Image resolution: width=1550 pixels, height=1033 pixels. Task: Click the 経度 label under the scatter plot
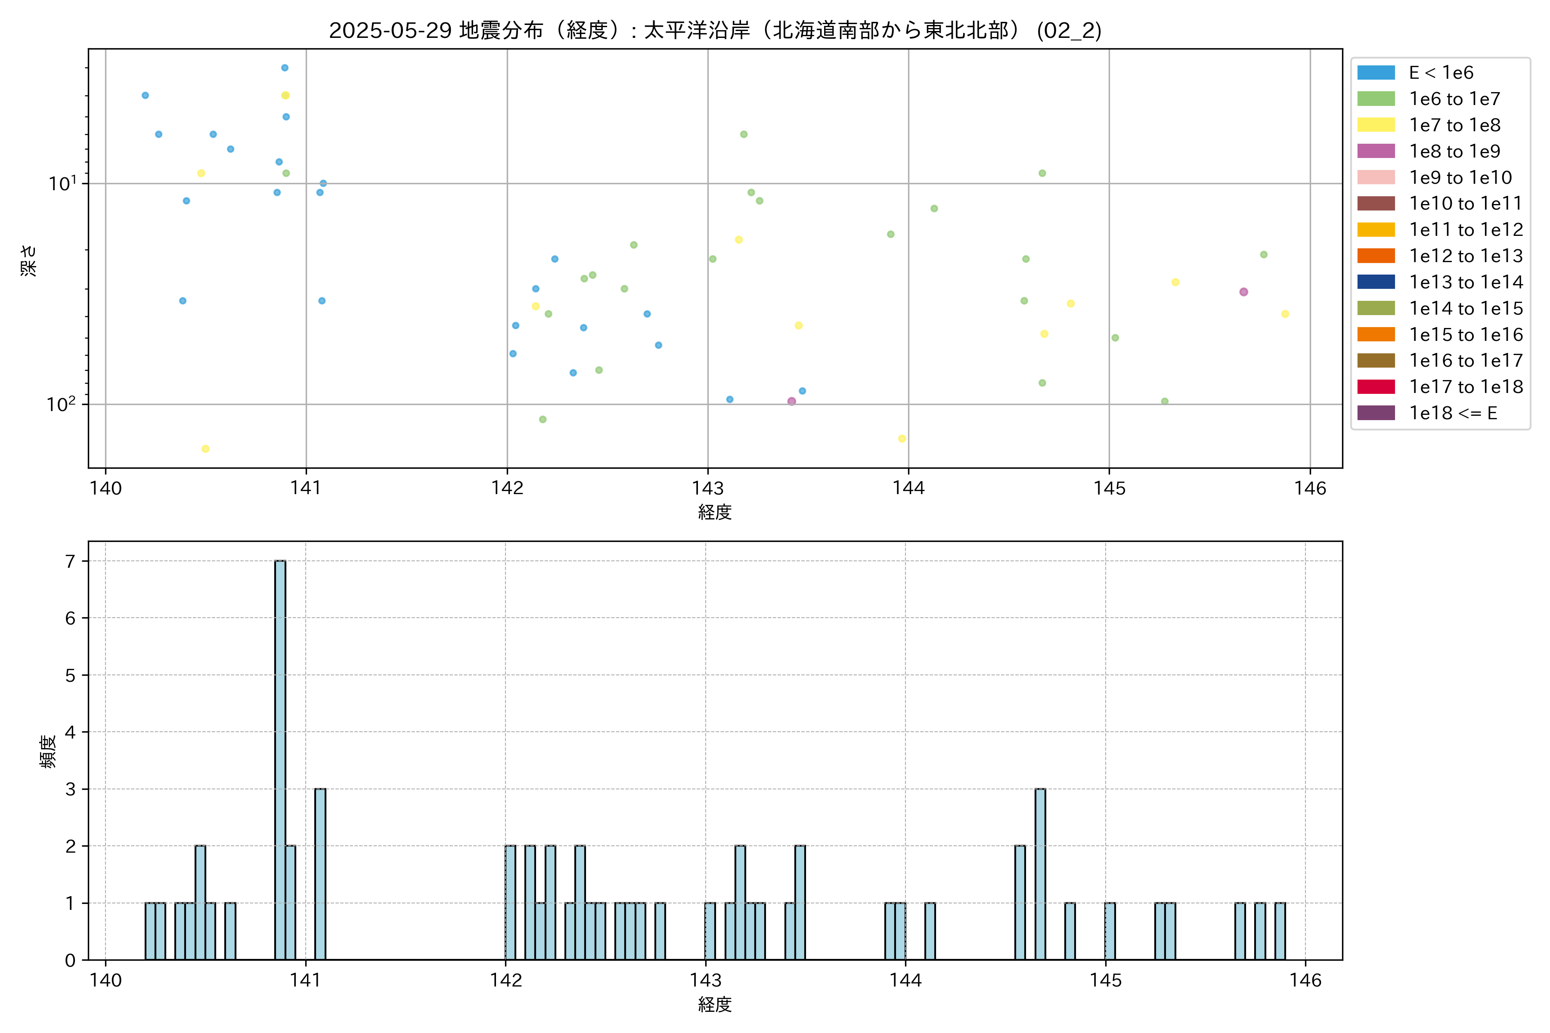pos(715,512)
